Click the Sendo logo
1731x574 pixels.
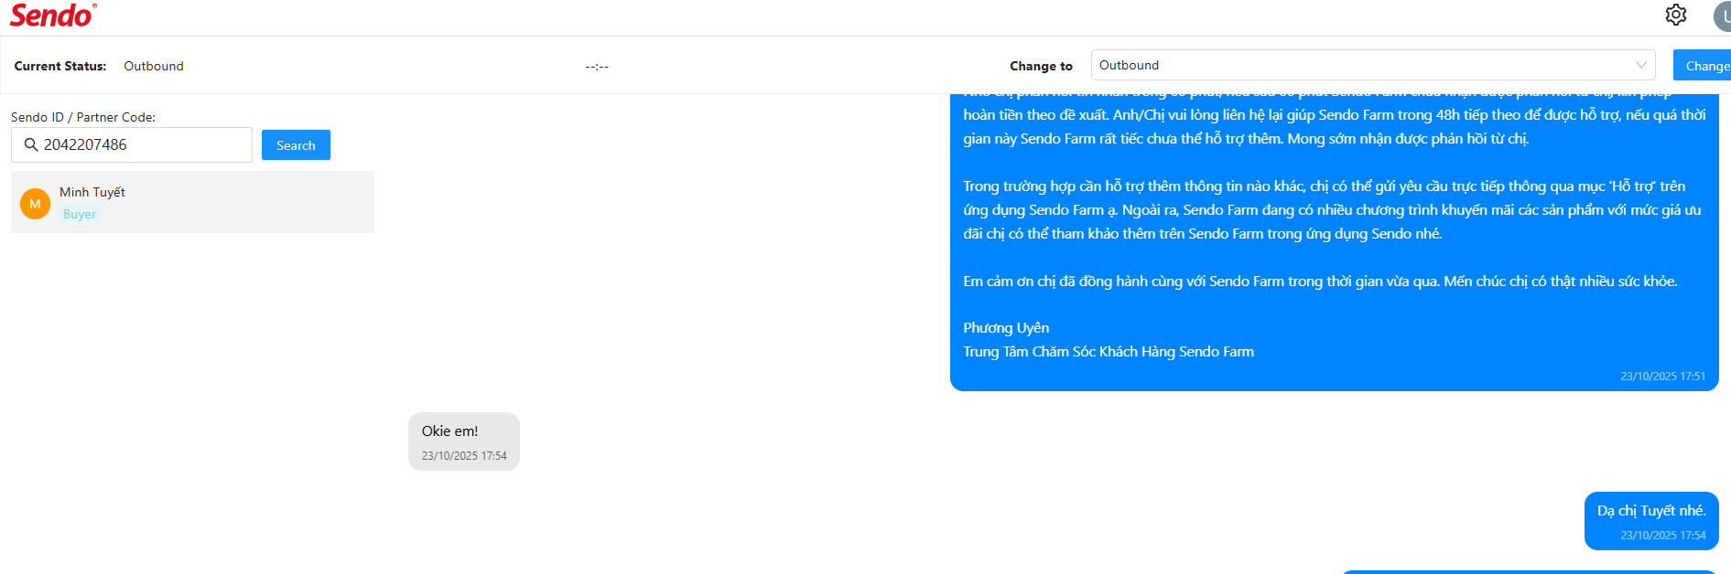(52, 16)
